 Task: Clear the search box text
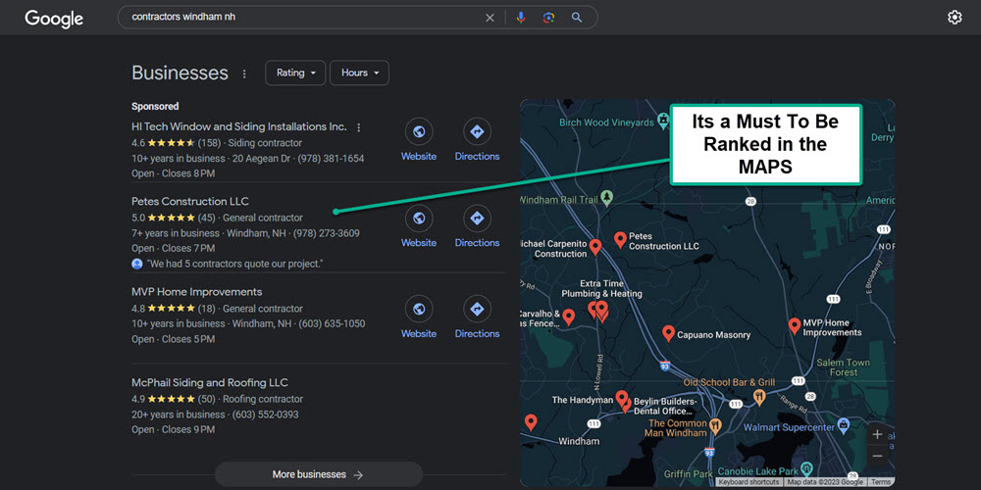coord(490,18)
